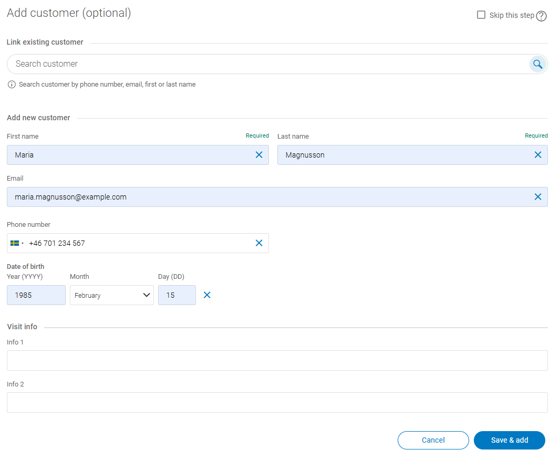Open the Swedish flag country code selector
This screenshot has height=460, width=560.
coord(17,244)
